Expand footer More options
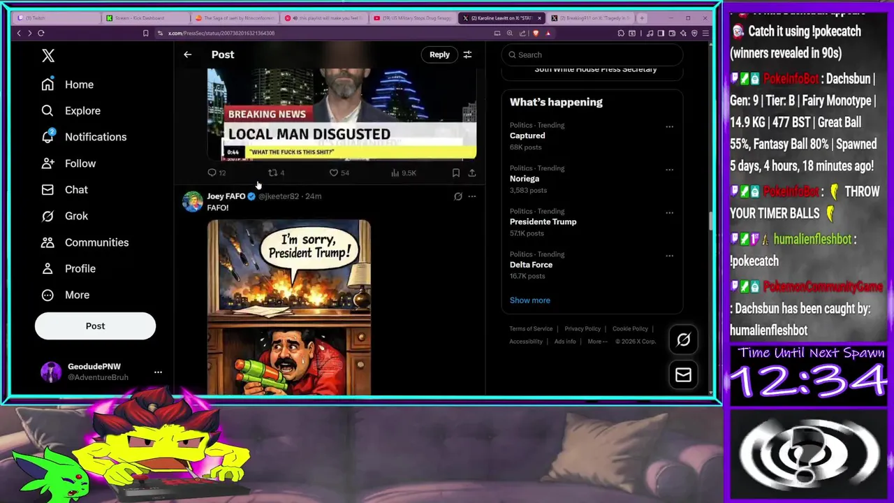 pos(597,342)
